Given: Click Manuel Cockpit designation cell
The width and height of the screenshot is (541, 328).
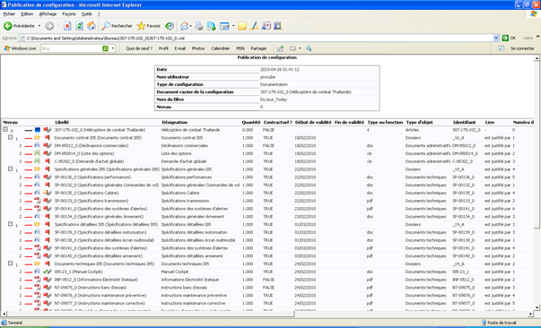Looking at the screenshot, I should [x=175, y=272].
